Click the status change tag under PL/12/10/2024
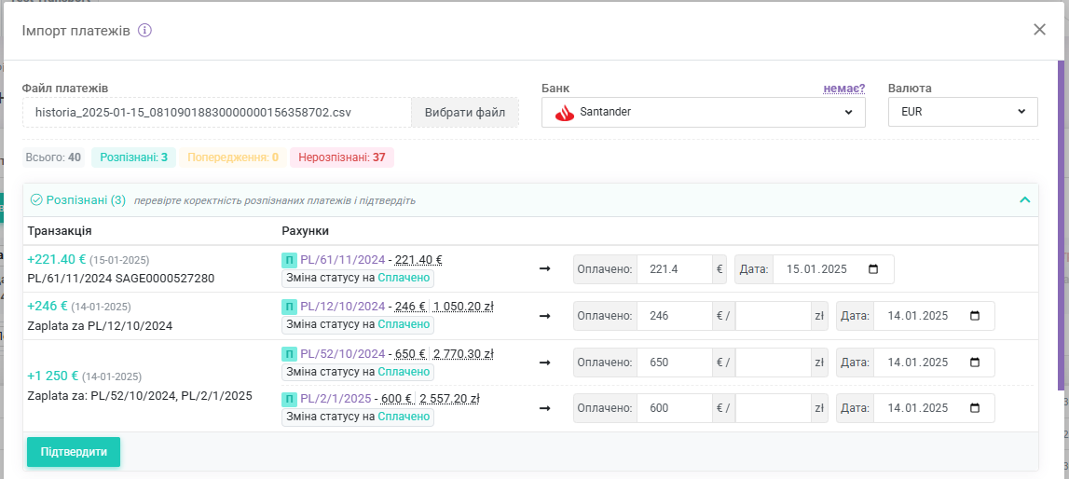Image resolution: width=1069 pixels, height=479 pixels. [358, 325]
